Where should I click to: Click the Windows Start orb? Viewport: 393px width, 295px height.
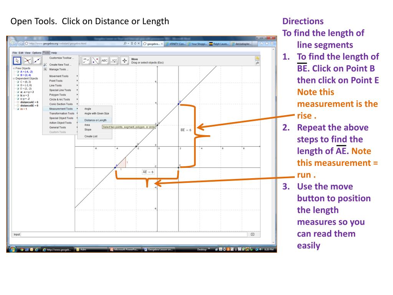[13, 249]
